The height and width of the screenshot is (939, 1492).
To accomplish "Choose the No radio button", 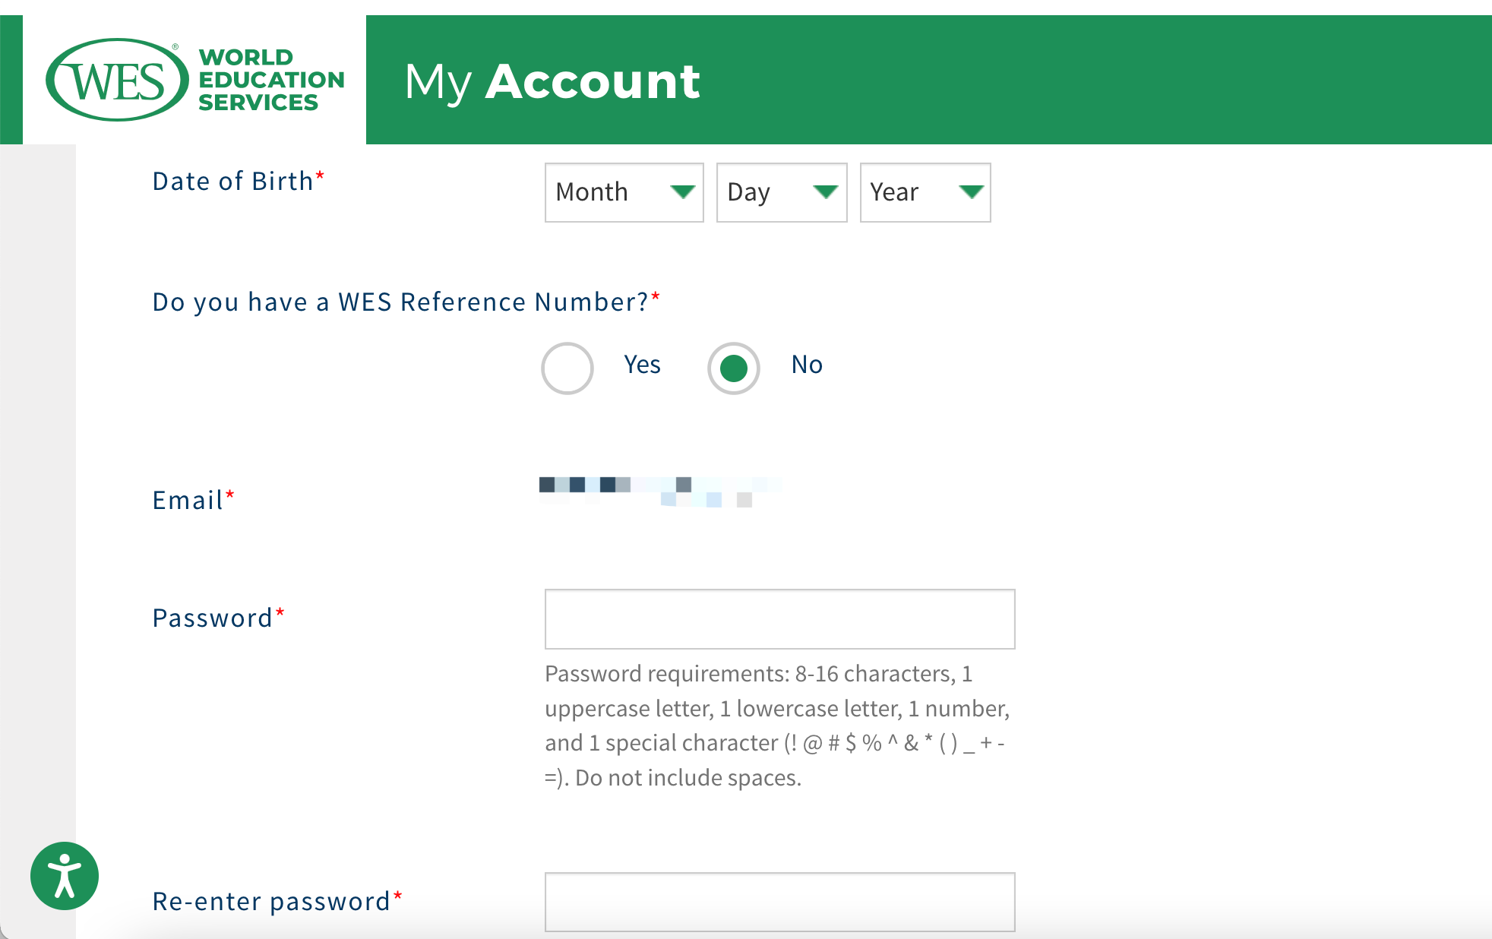I will coord(733,368).
